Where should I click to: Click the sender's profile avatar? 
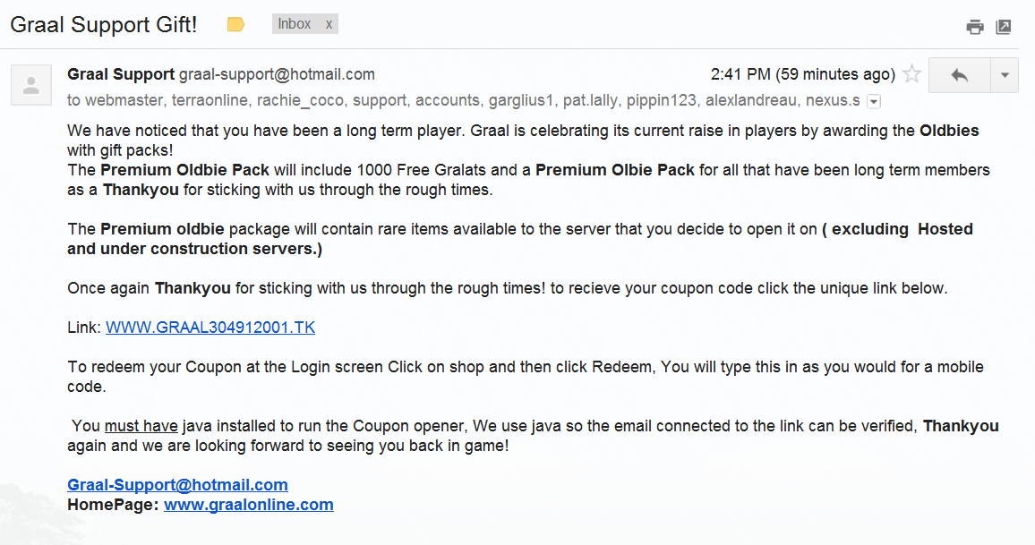click(31, 85)
